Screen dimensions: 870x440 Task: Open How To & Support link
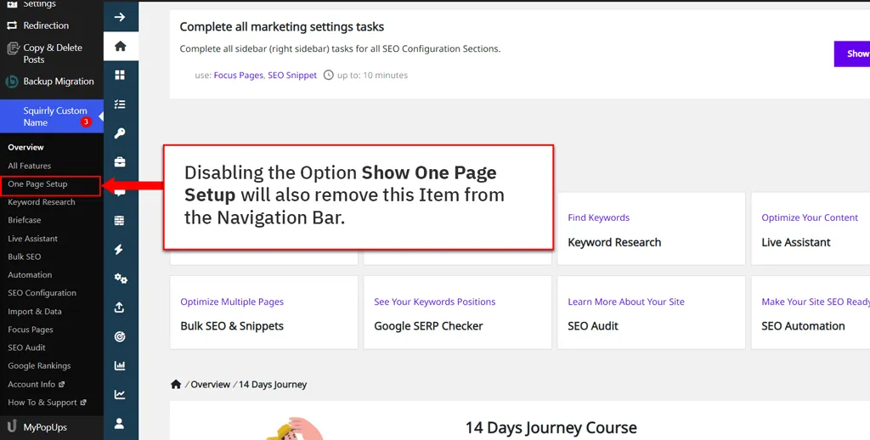point(47,403)
